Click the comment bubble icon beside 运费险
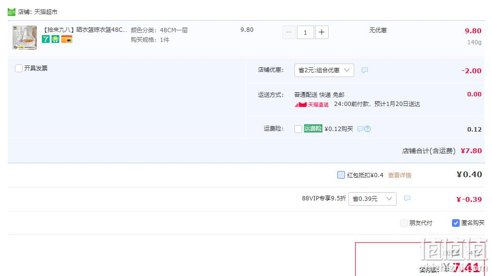492x276 pixels. click(360, 129)
